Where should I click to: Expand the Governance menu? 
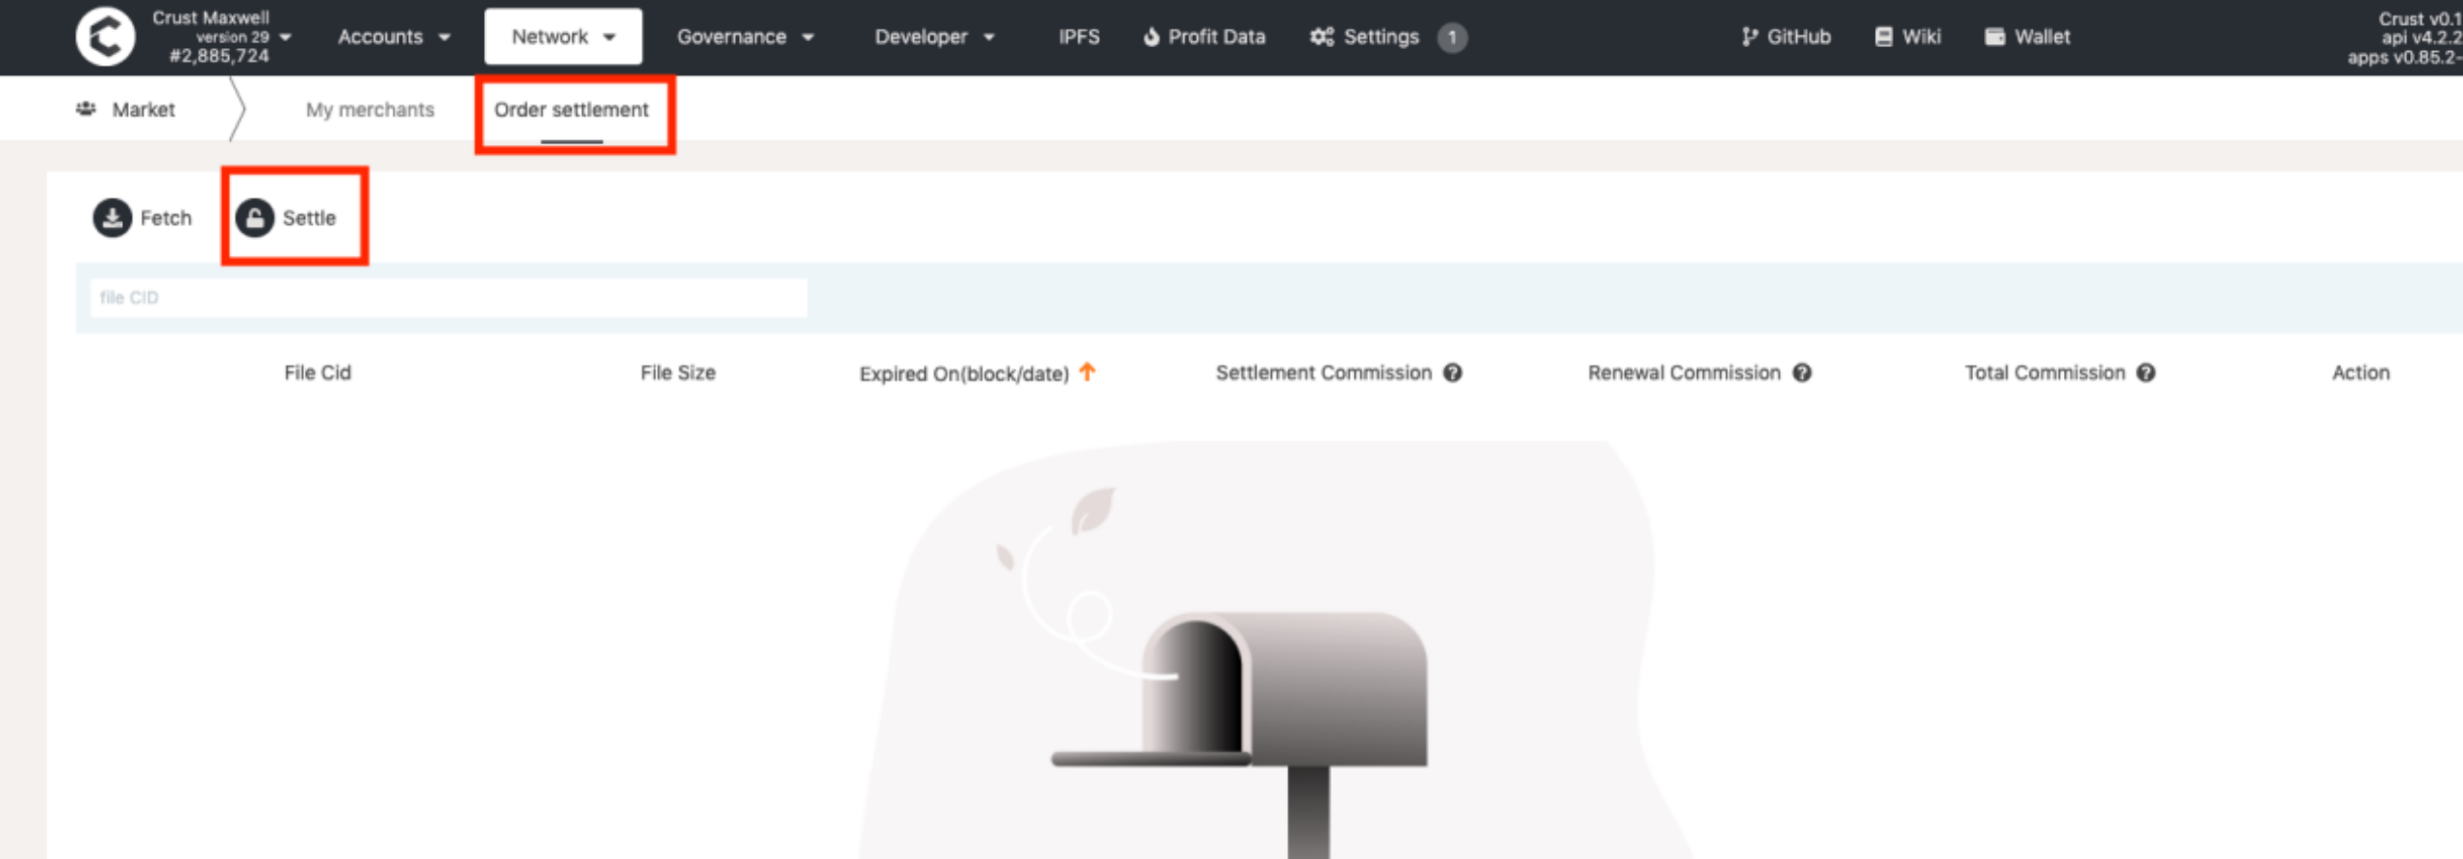[x=746, y=37]
